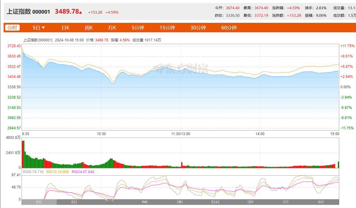Click the RSI6:78.710 legend value
This screenshot has width=356, height=208.
click(33, 172)
